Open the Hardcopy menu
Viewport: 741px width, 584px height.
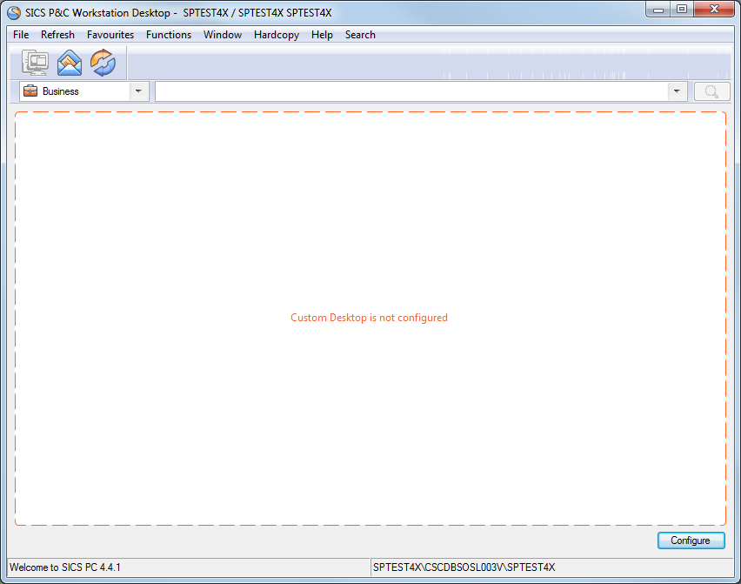click(276, 35)
